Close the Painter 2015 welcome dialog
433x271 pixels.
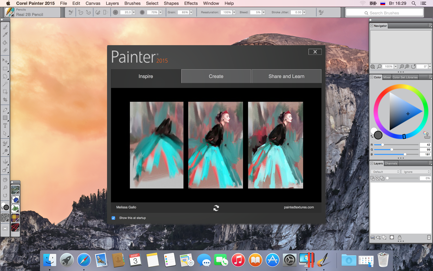tap(315, 52)
